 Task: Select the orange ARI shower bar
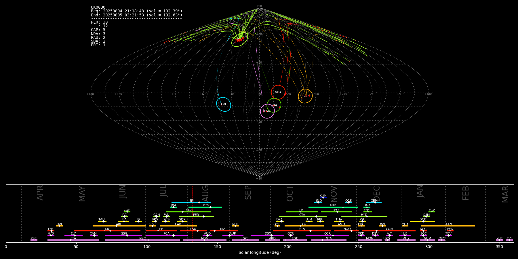pyautogui.click(x=119, y=226)
